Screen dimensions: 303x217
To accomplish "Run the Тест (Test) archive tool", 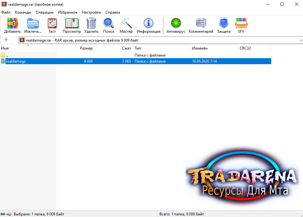I will [52, 23].
